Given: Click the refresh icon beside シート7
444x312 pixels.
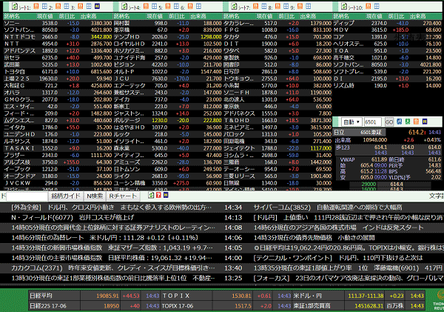Looking at the screenshot, I should pos(234,6).
